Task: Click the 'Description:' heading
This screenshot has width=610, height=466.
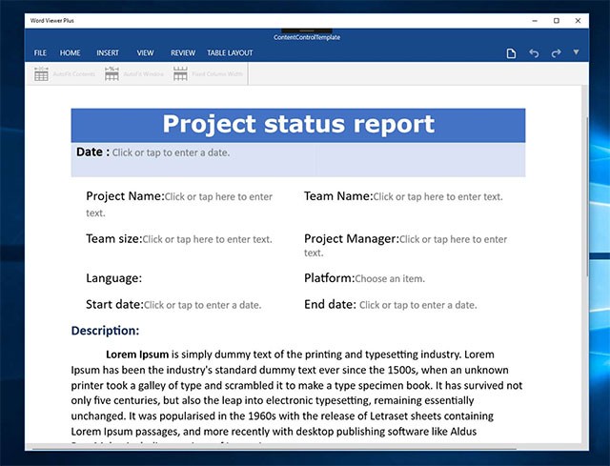Action: coord(105,331)
